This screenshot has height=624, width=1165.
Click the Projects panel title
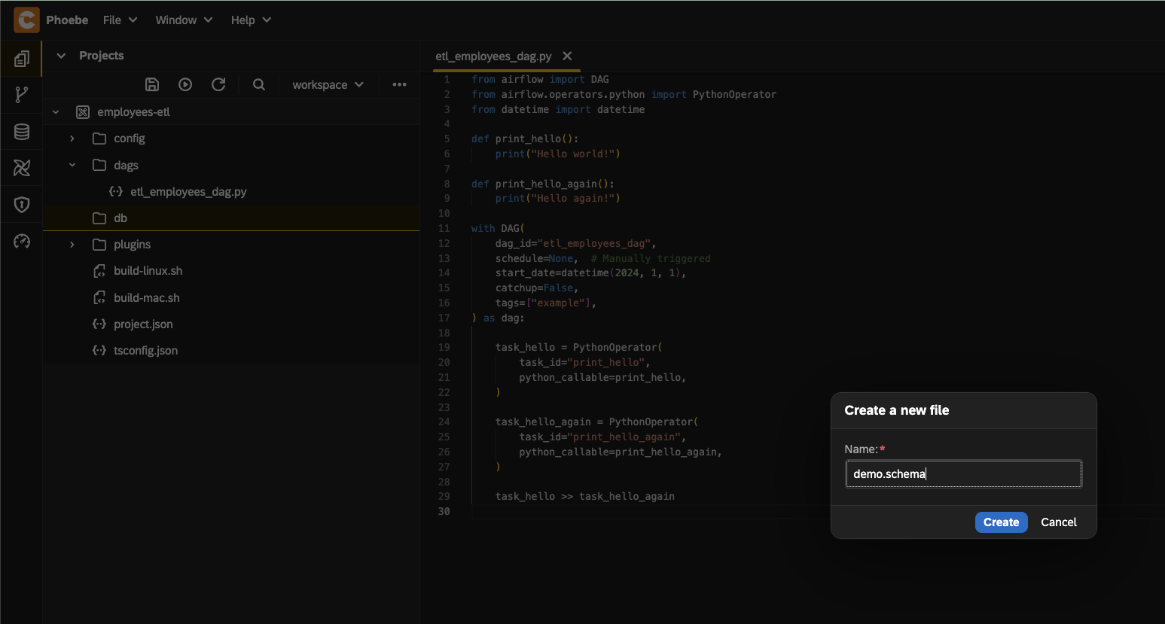click(x=101, y=56)
